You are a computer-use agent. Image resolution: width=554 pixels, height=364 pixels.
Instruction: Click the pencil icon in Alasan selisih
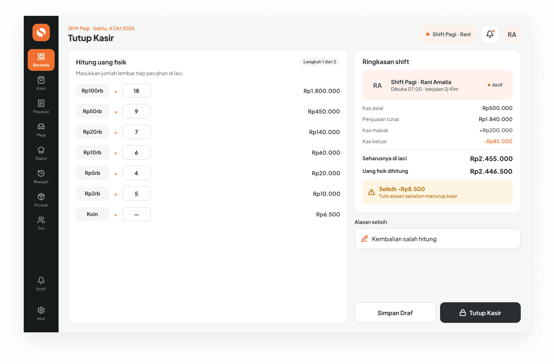pyautogui.click(x=364, y=239)
